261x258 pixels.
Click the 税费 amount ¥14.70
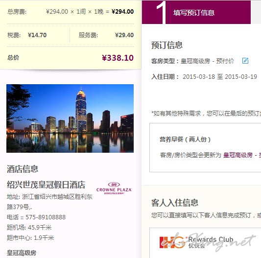37,35
